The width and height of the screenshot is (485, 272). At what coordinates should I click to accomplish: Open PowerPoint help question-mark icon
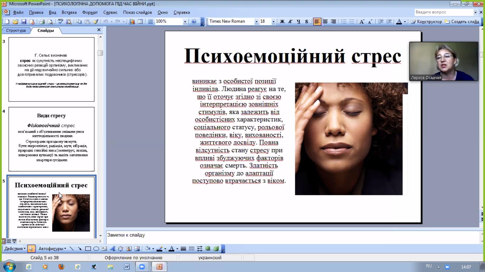click(194, 21)
